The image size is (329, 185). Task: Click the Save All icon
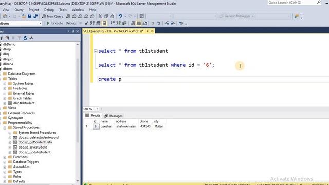click(35, 16)
